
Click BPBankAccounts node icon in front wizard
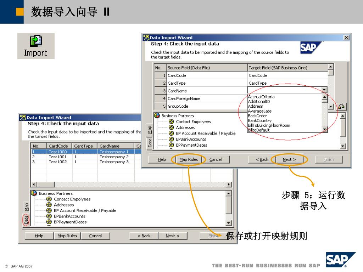(171, 139)
